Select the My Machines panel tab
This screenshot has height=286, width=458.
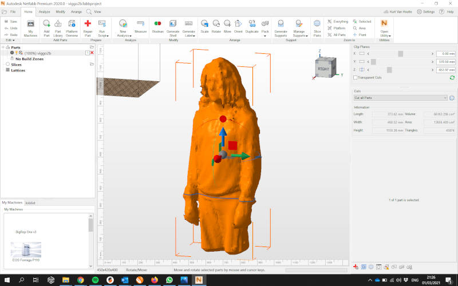coord(12,202)
